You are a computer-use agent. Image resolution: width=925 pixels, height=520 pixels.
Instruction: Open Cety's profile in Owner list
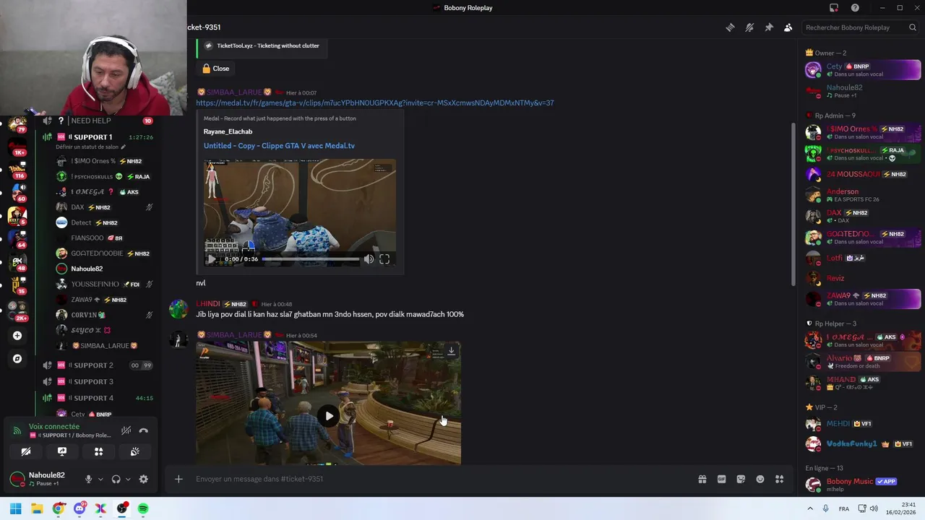(864, 70)
